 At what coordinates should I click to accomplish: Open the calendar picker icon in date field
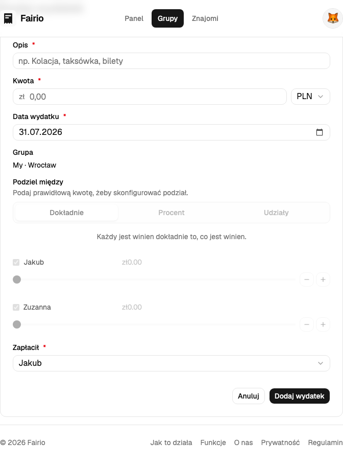(319, 132)
